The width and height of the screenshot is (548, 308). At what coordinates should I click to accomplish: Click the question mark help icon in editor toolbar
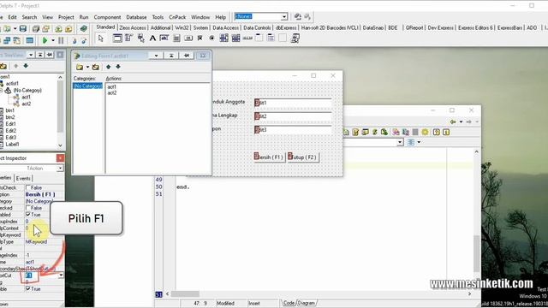click(x=436, y=132)
